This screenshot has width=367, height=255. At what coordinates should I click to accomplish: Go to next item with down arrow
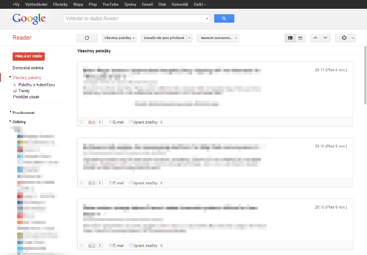click(325, 38)
